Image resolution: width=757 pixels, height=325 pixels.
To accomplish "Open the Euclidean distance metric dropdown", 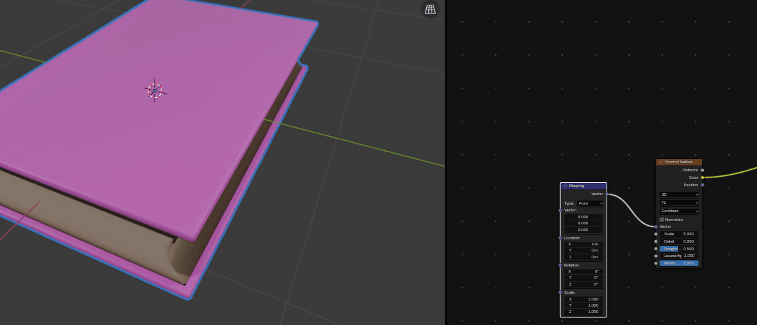I will 679,211.
